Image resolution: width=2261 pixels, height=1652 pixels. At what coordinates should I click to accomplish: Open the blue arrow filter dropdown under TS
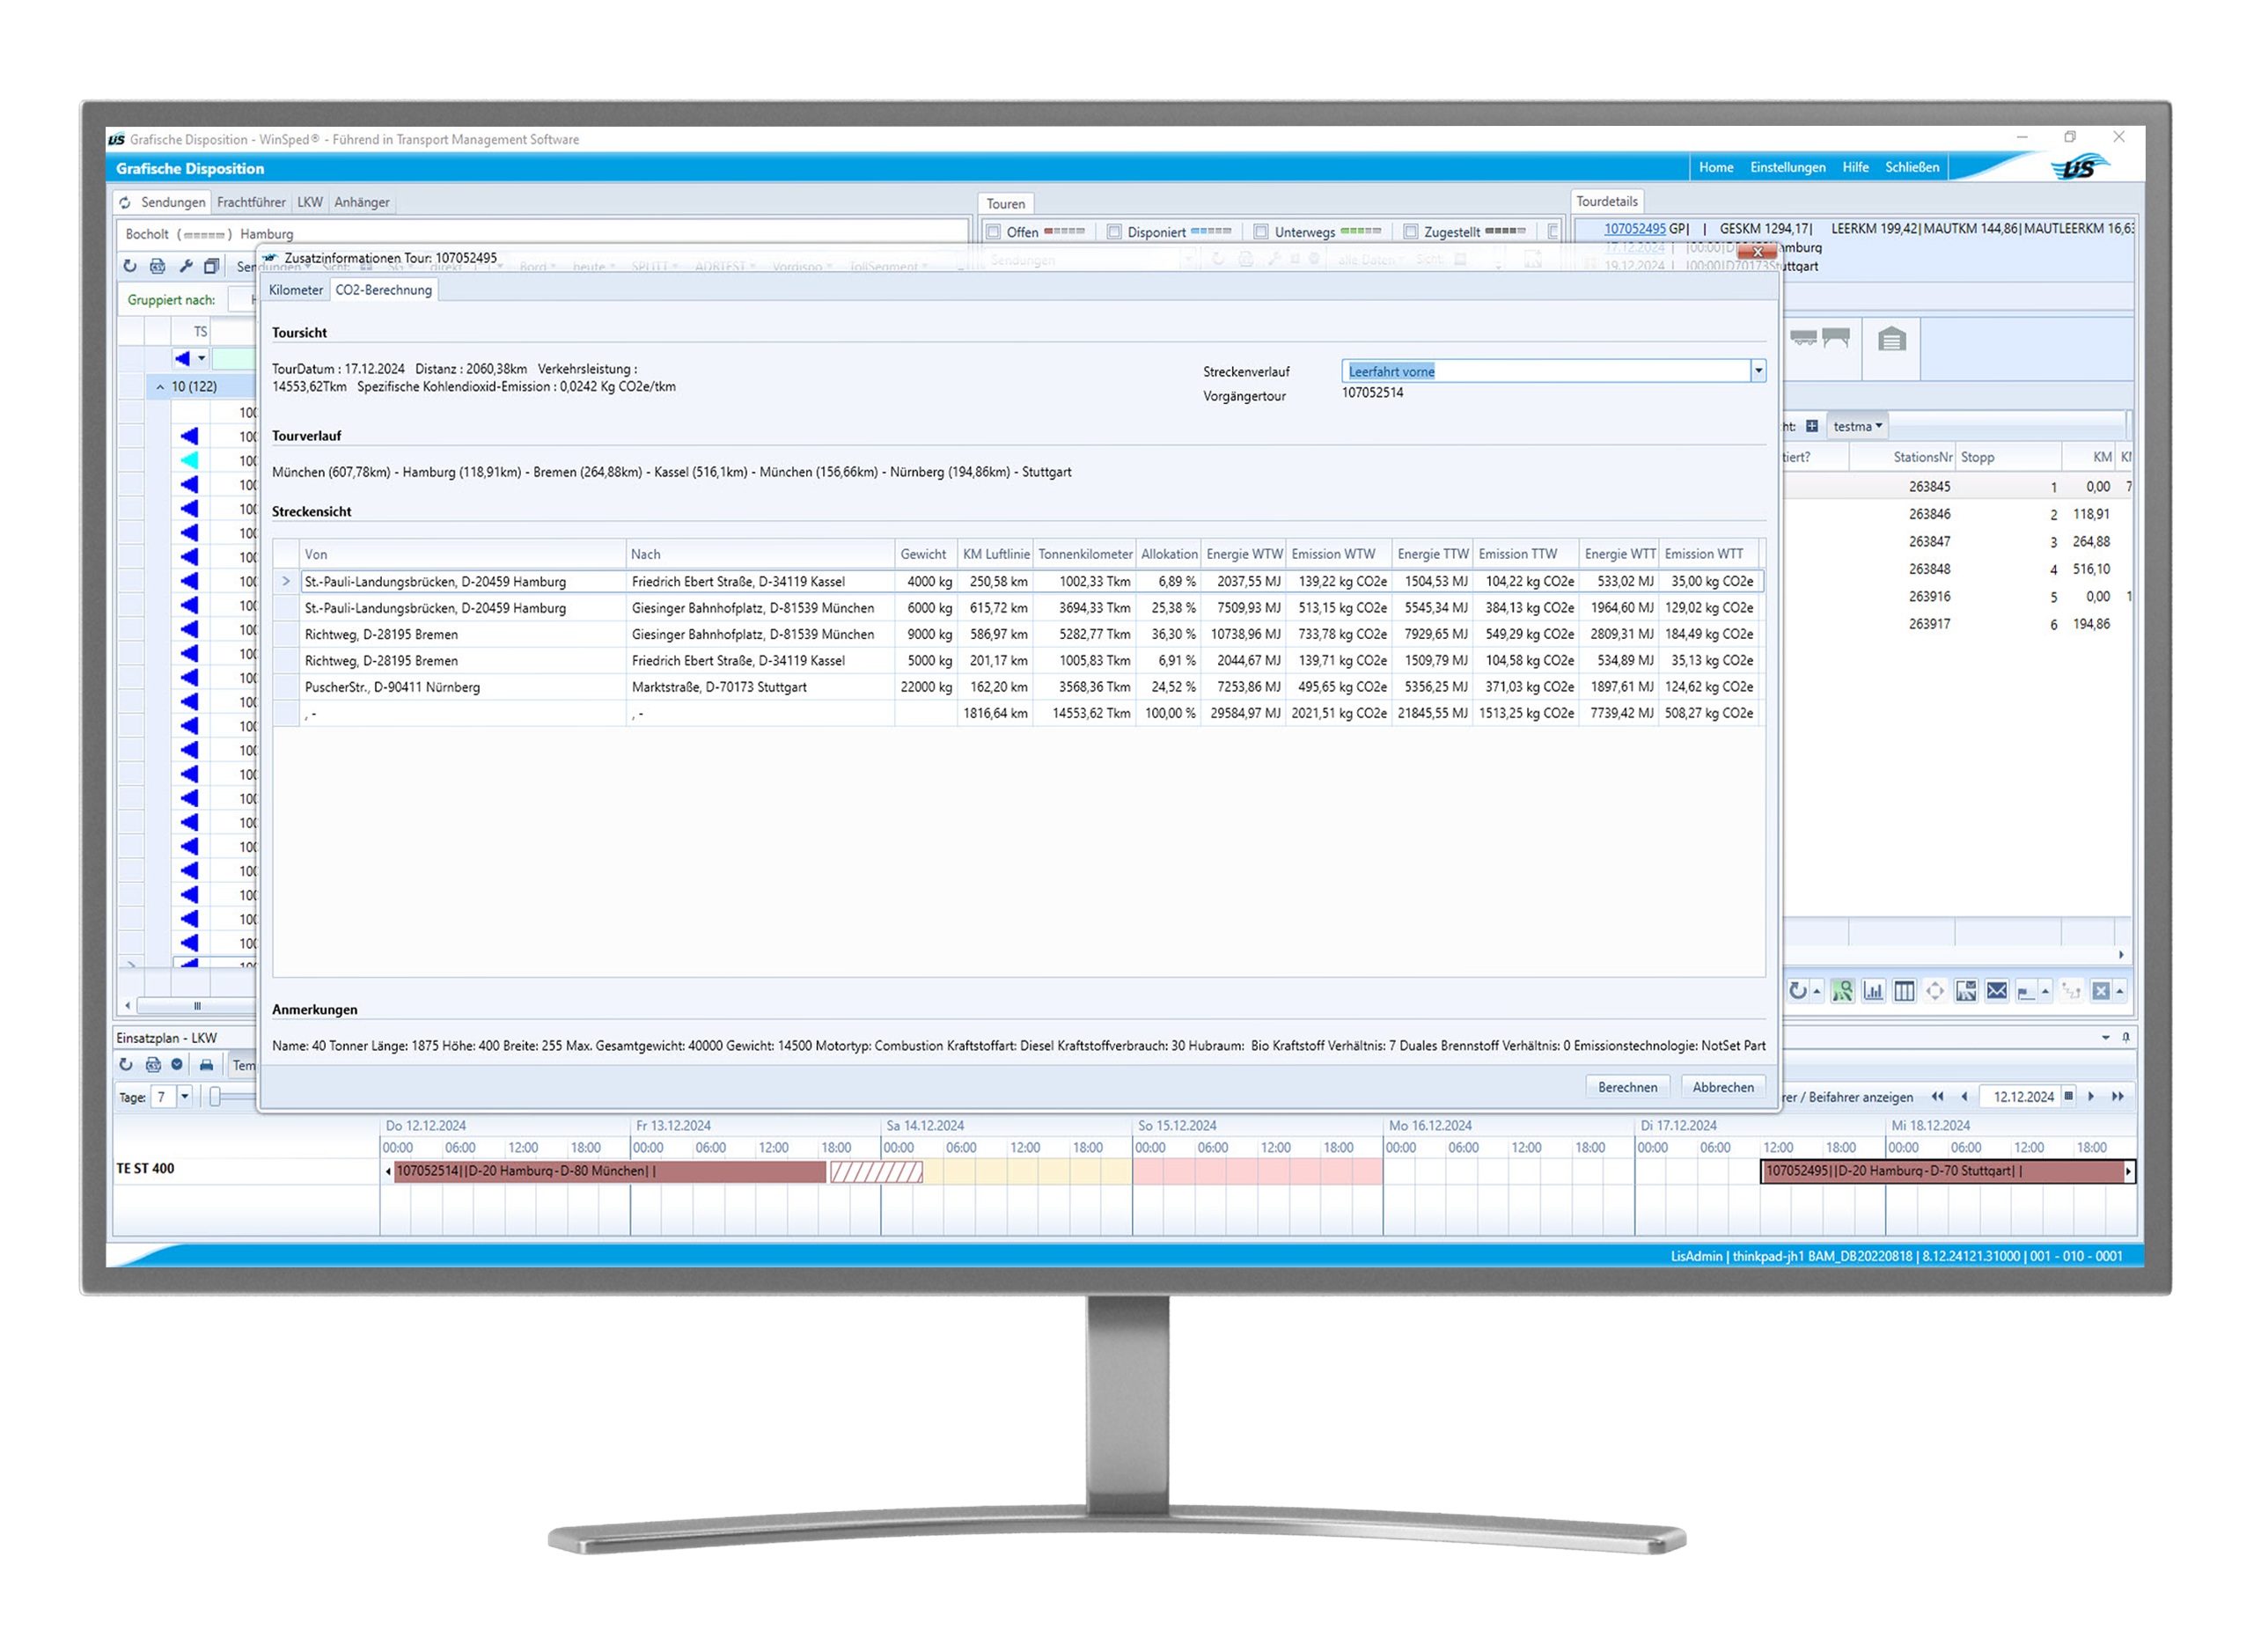point(202,359)
